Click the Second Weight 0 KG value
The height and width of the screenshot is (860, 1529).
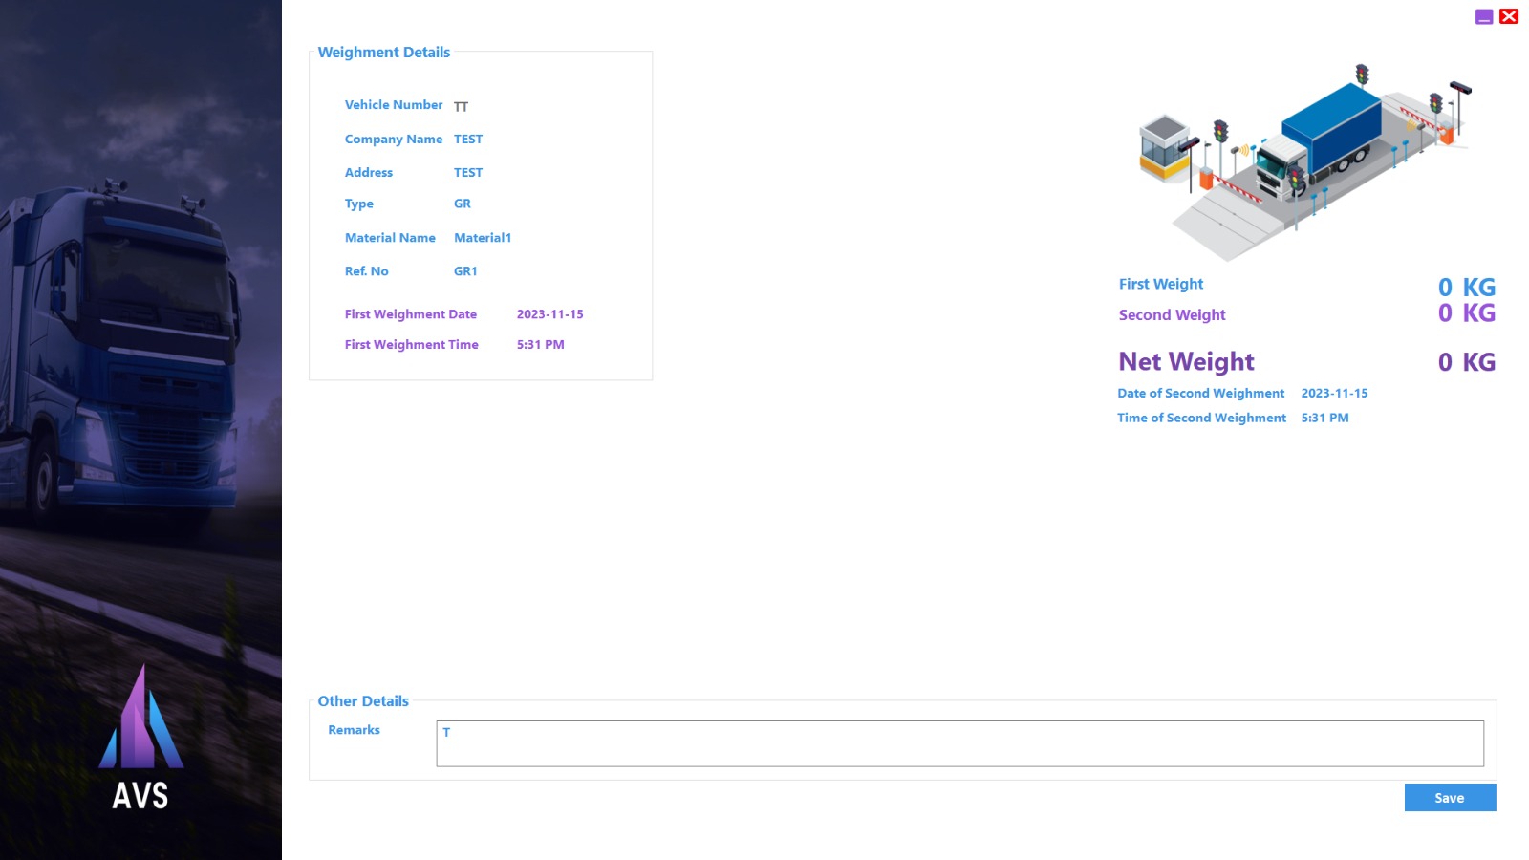[1467, 313]
